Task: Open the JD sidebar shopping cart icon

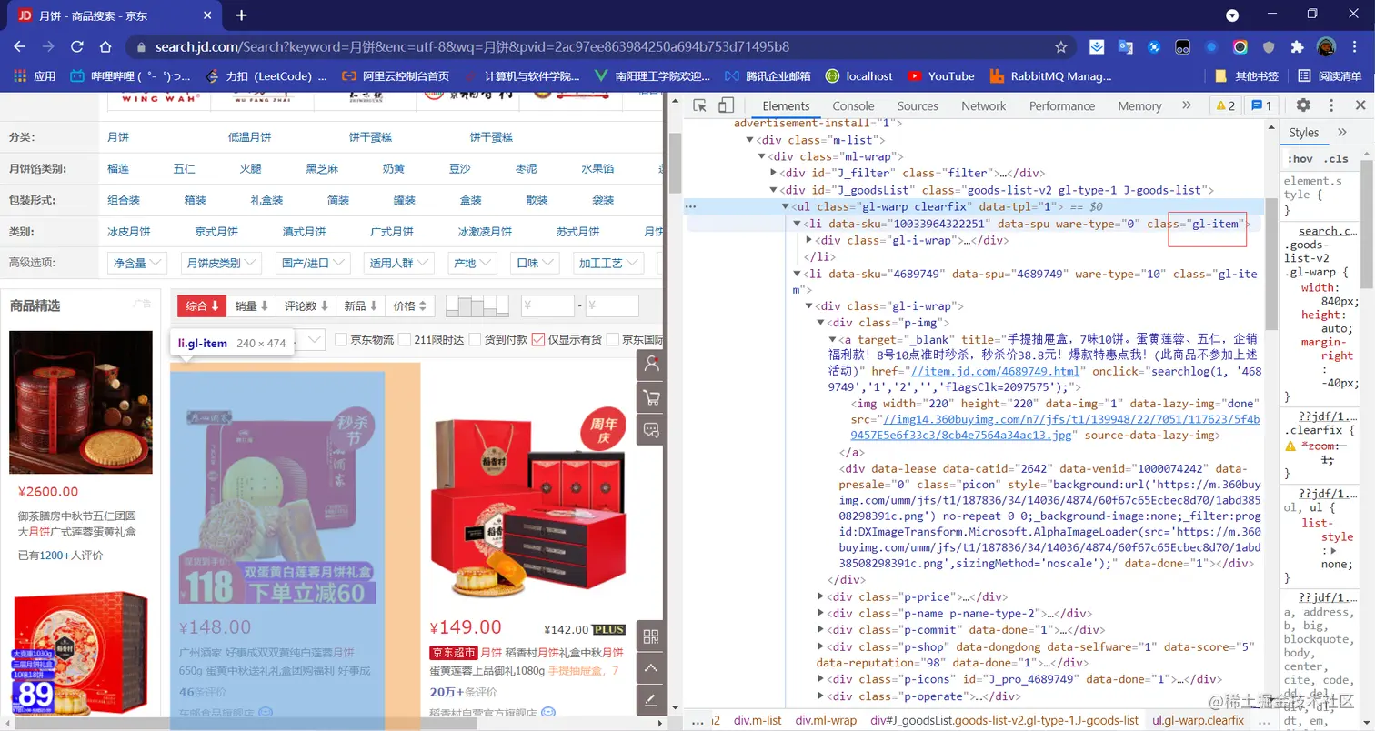Action: tap(651, 396)
